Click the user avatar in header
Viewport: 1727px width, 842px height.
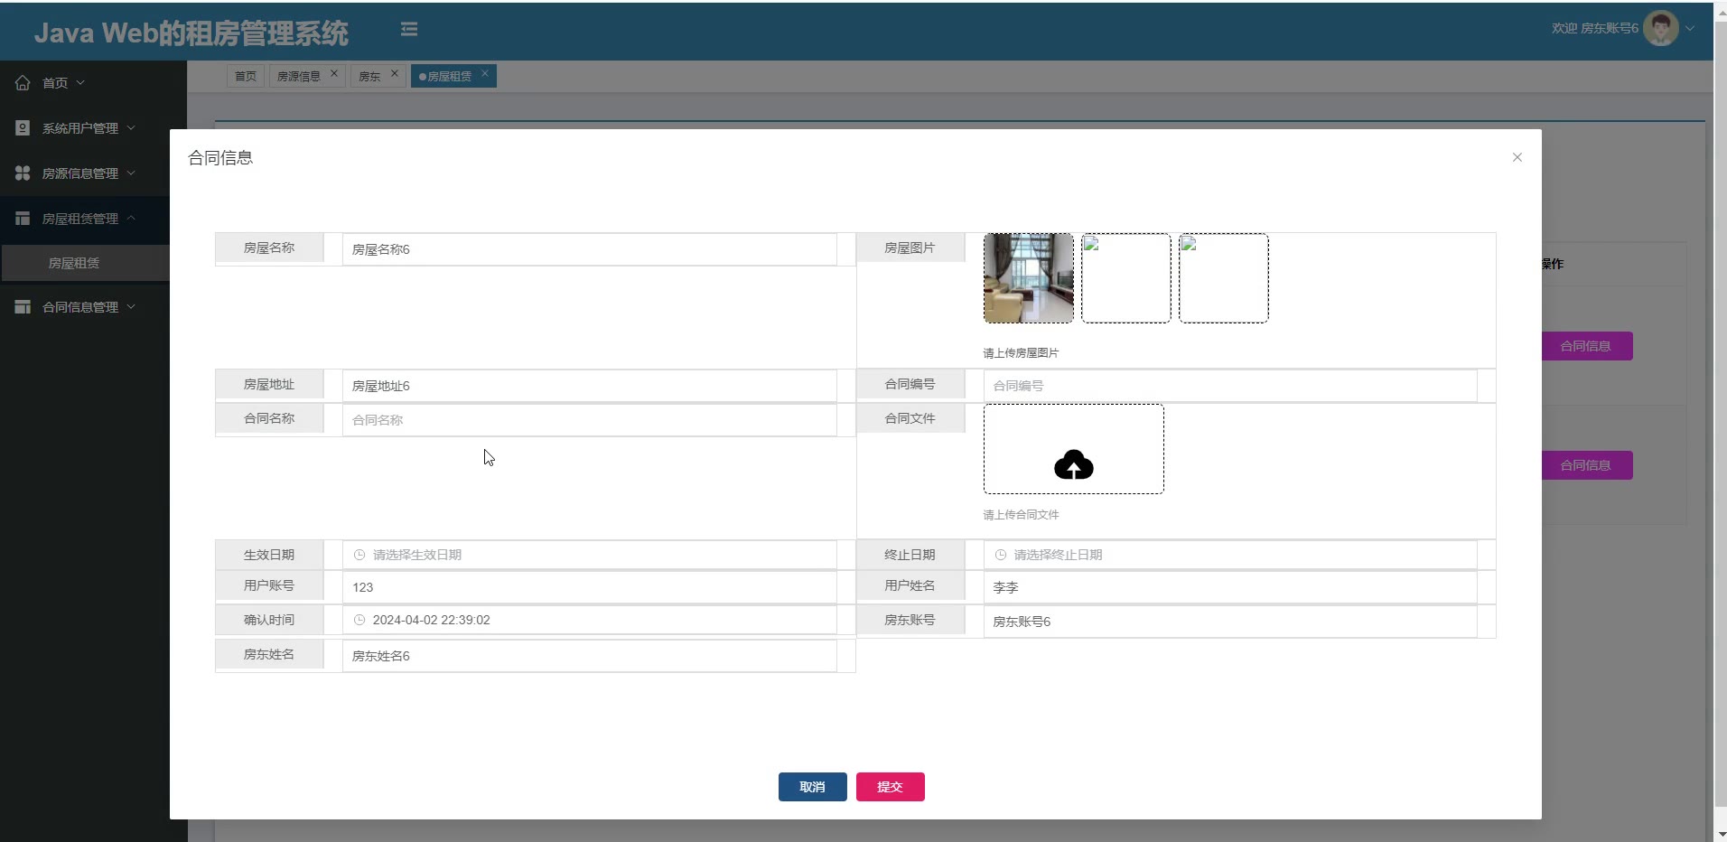1661,28
